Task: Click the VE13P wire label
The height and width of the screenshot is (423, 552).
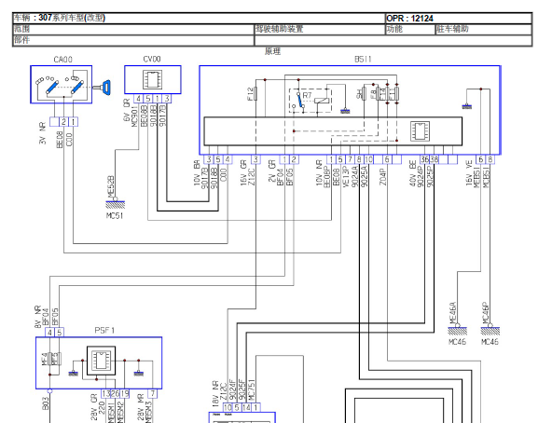Action: point(346,176)
